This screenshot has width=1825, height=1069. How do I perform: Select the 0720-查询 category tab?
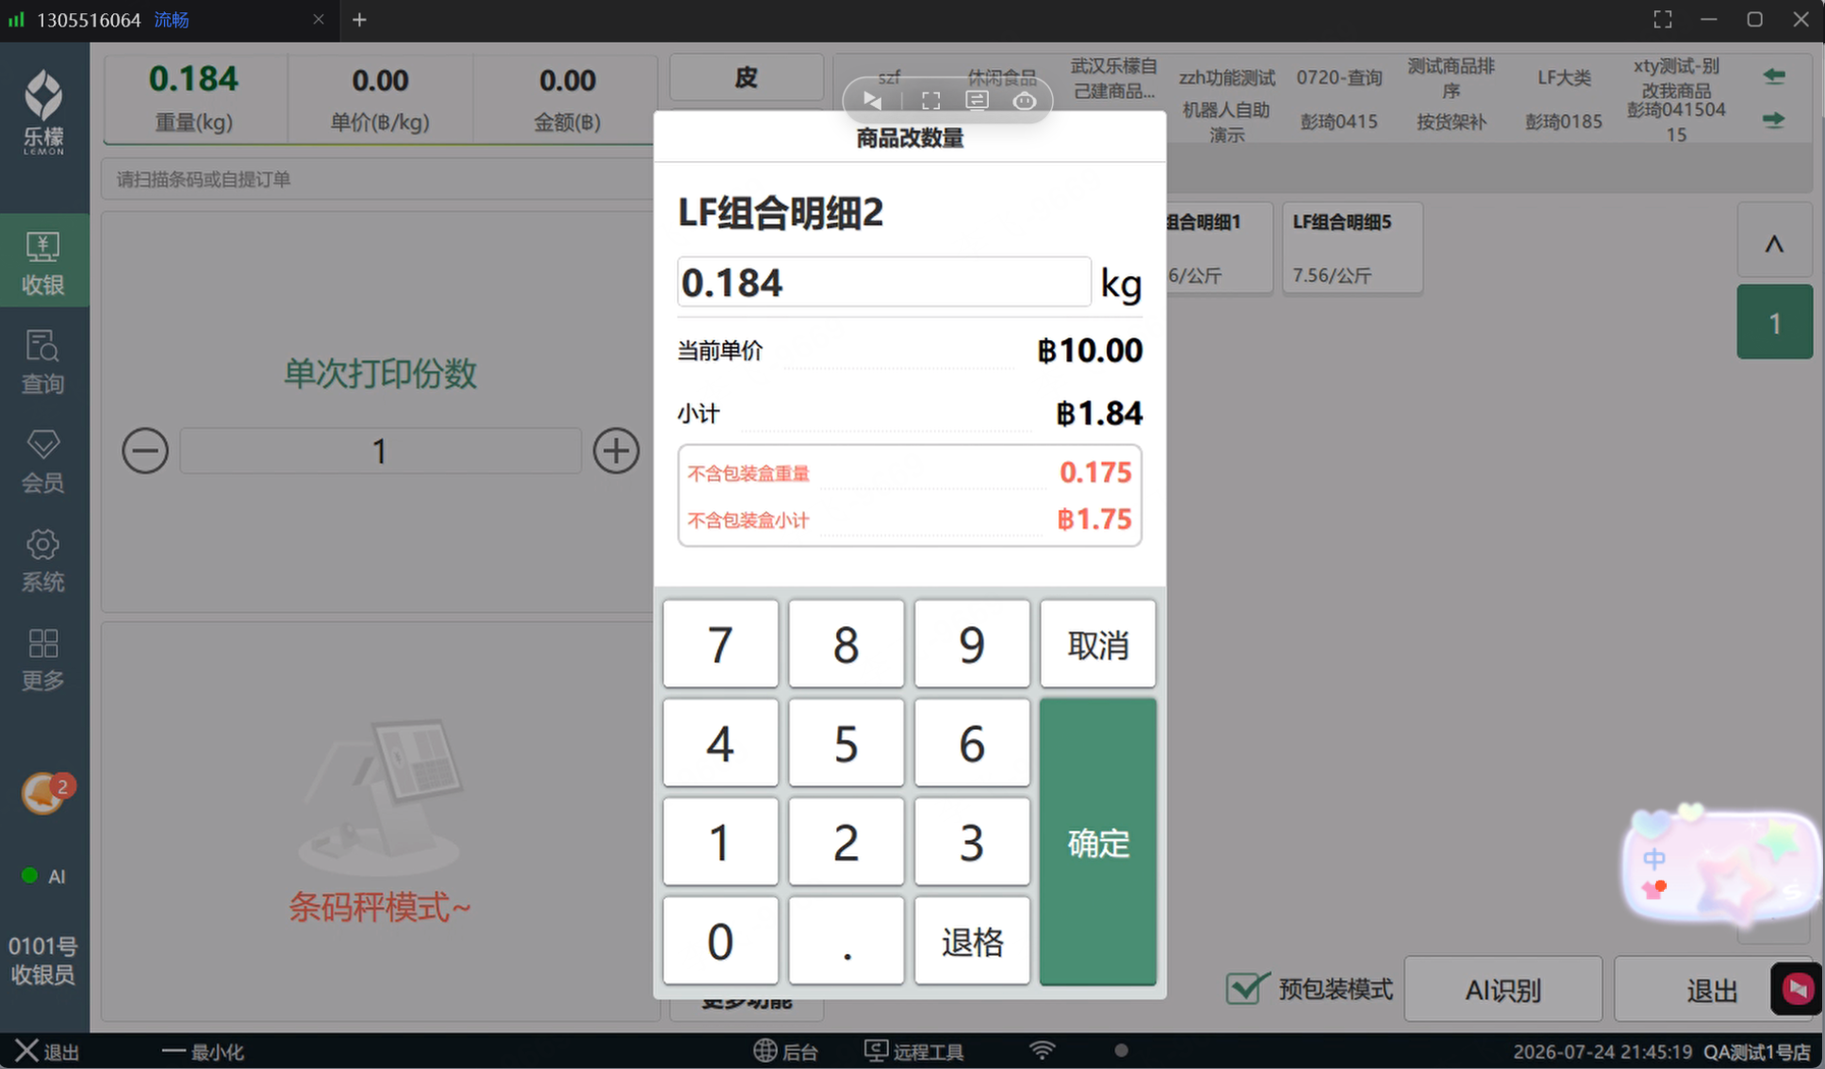(1339, 77)
